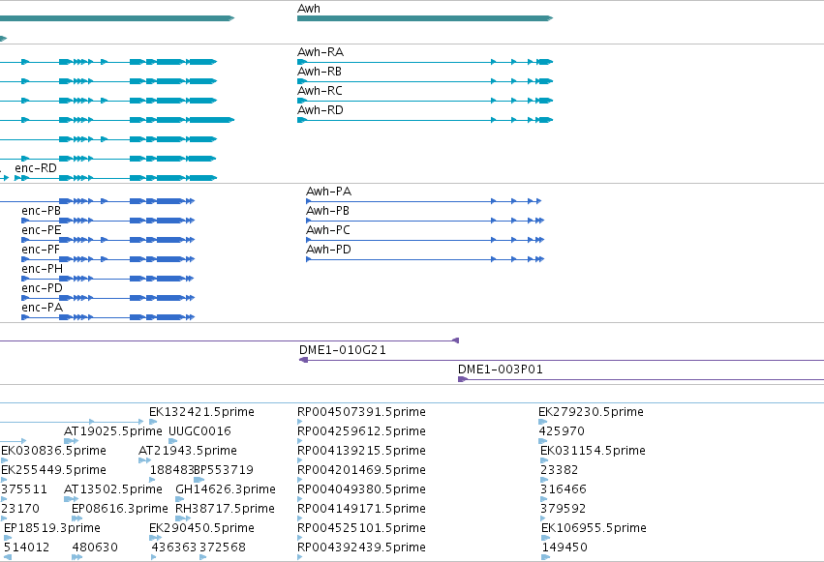Select the enc-RD transcript label
824x562 pixels.
(36, 168)
